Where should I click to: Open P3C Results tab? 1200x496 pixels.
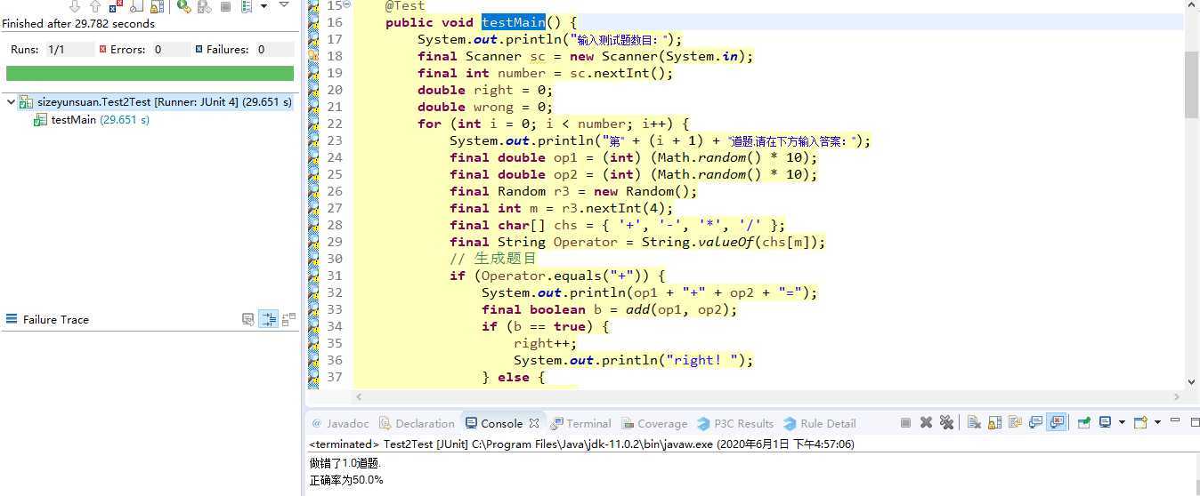735,423
